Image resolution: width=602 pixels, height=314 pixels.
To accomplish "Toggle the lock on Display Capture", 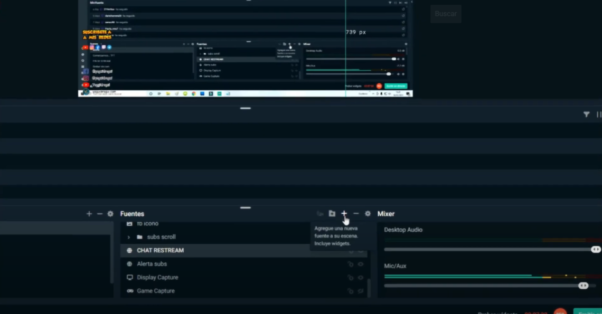I will pos(350,277).
